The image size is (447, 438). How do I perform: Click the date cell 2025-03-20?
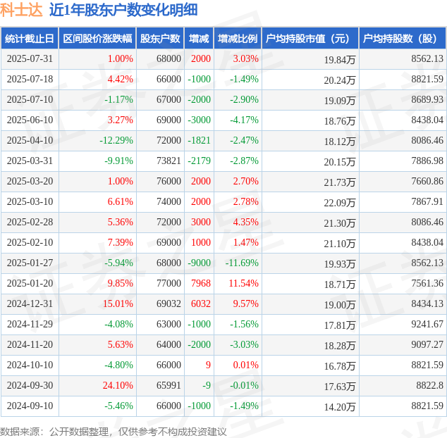click(30, 181)
